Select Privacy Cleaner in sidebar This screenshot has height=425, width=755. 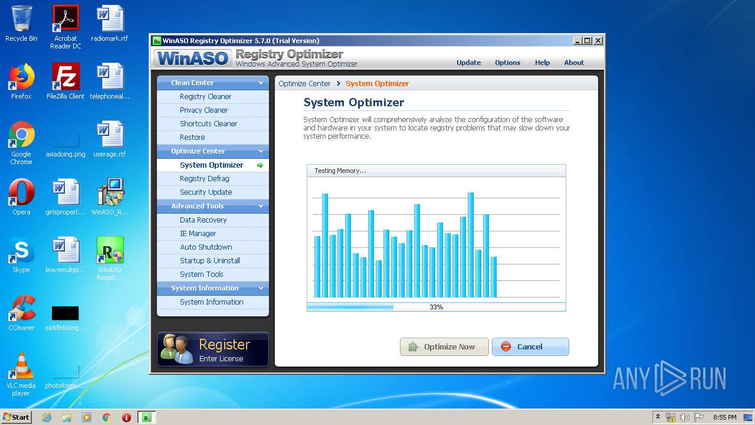[x=213, y=110]
